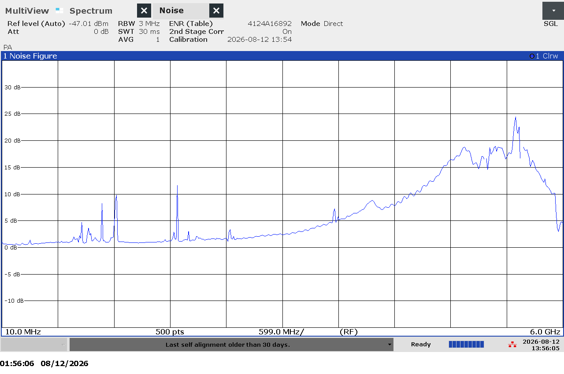Click the 30 dB axis label

pyautogui.click(x=12, y=87)
